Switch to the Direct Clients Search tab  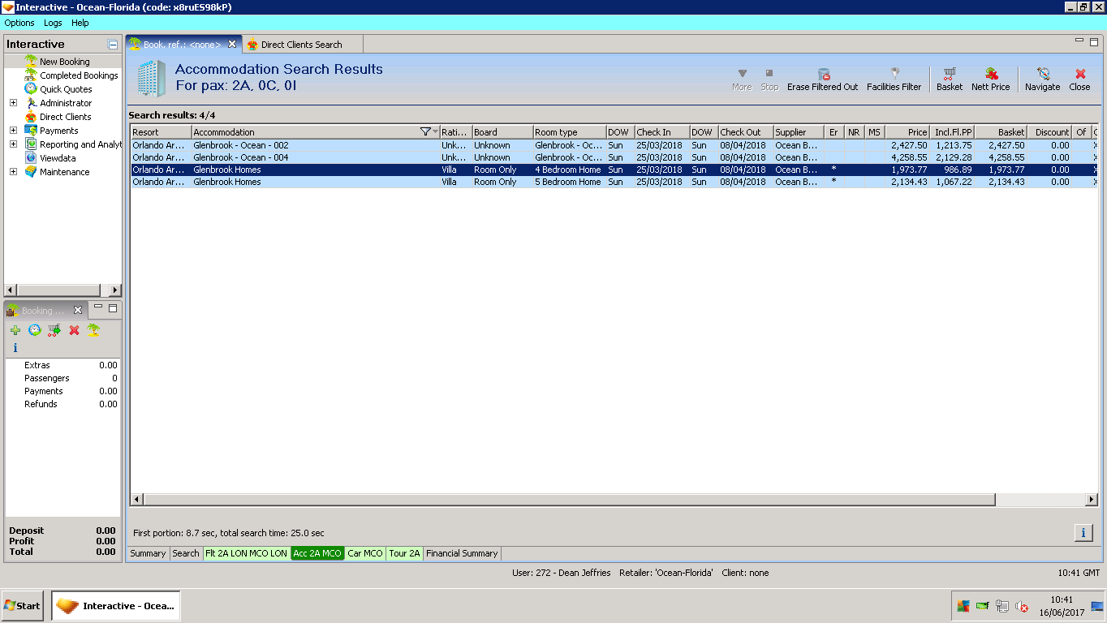coord(302,45)
